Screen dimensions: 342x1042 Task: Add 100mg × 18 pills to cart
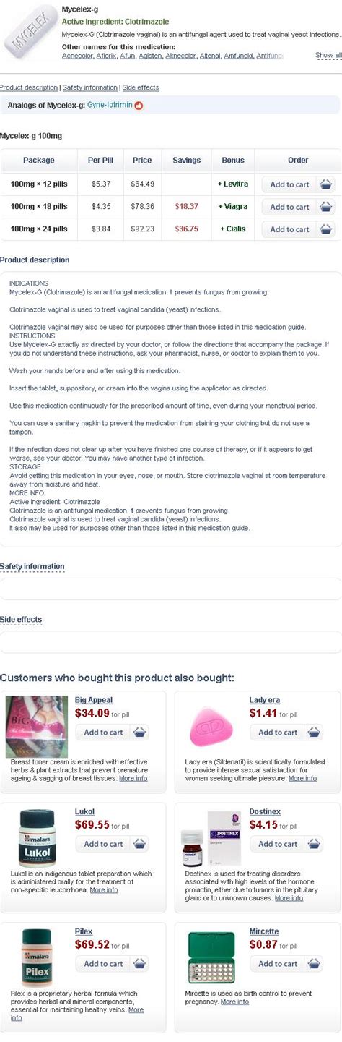pos(289,207)
